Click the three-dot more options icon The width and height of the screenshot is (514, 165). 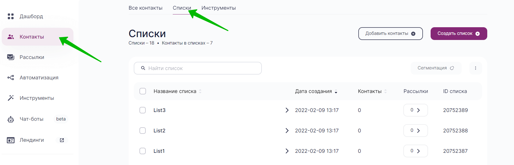pos(476,68)
